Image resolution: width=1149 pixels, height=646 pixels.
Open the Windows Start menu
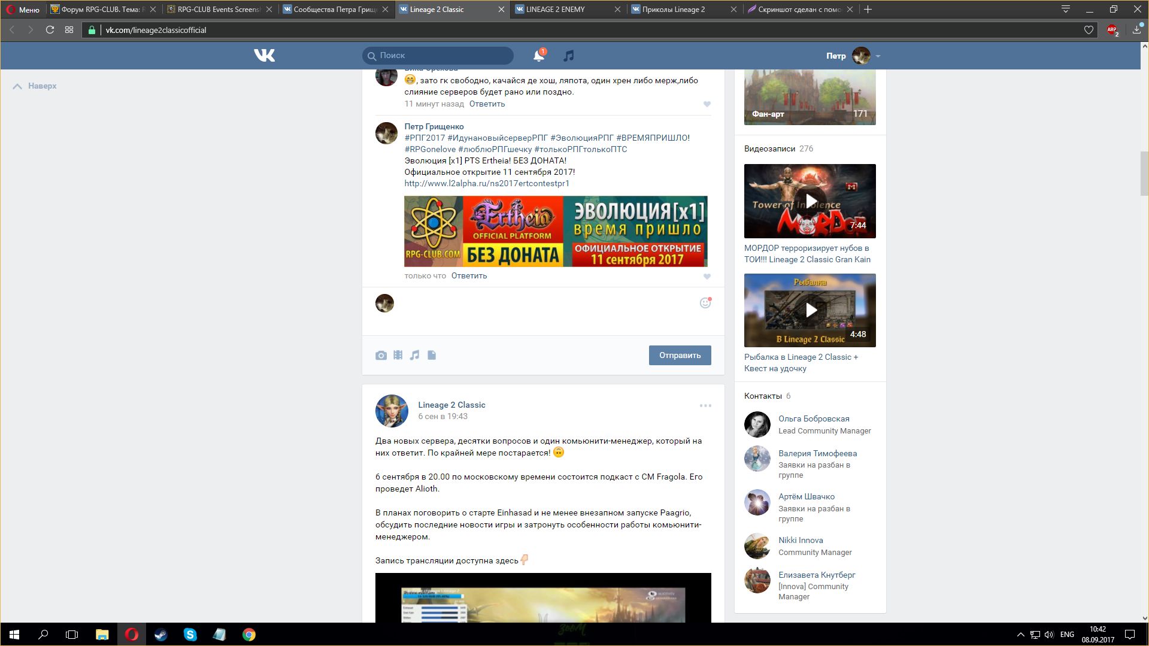click(14, 635)
